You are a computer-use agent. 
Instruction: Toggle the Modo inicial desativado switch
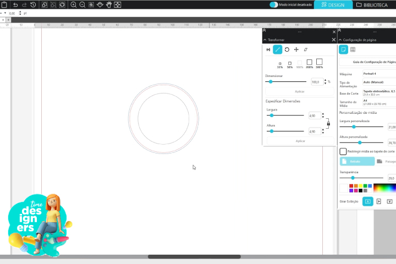tap(273, 4)
